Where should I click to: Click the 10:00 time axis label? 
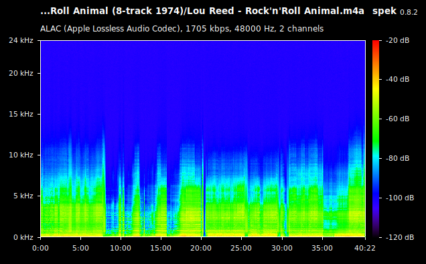click(x=121, y=248)
